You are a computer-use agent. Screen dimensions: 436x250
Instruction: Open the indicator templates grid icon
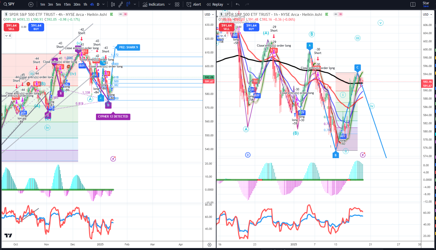tap(177, 4)
